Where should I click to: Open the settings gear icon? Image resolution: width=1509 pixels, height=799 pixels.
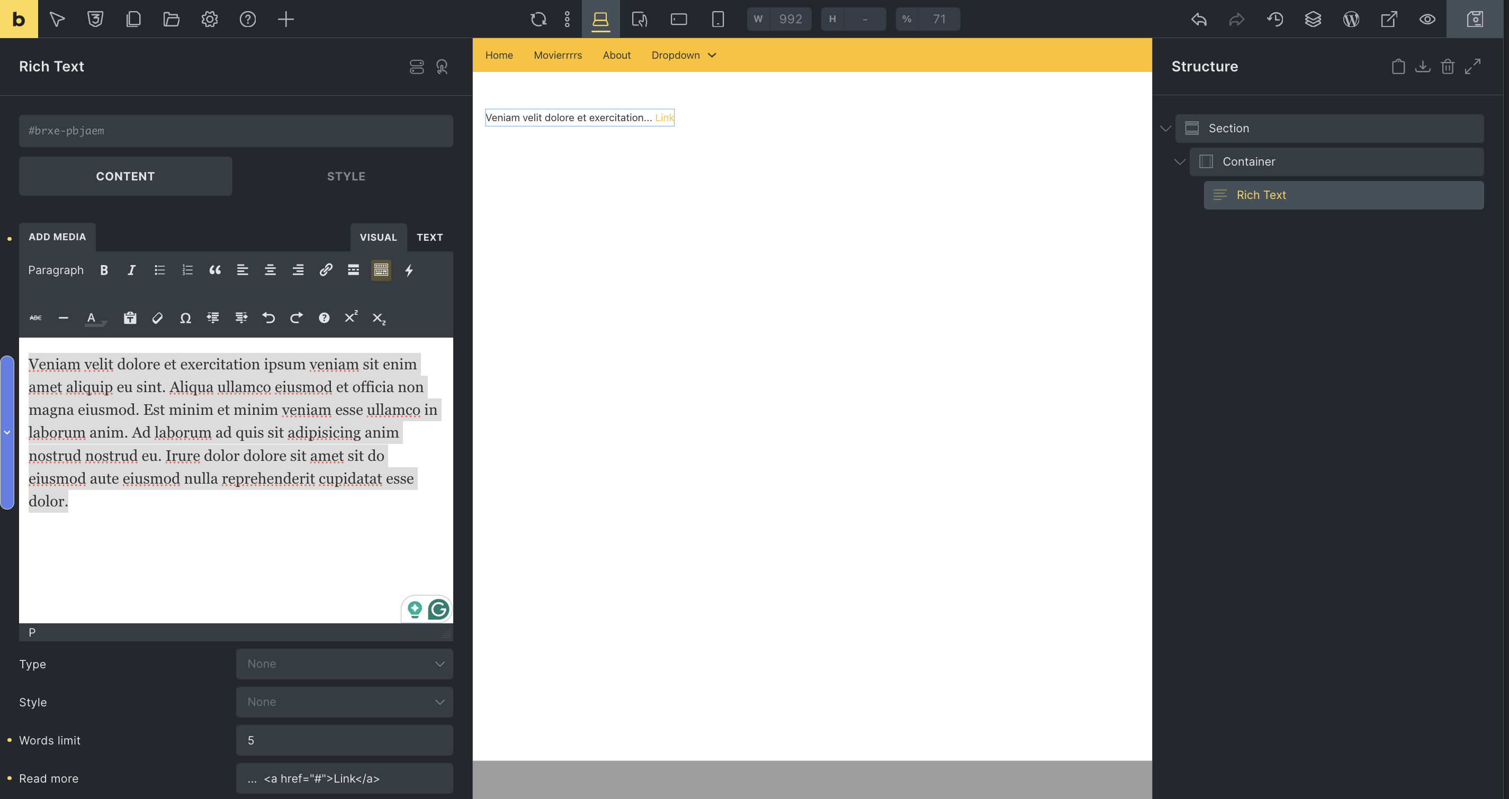point(210,20)
